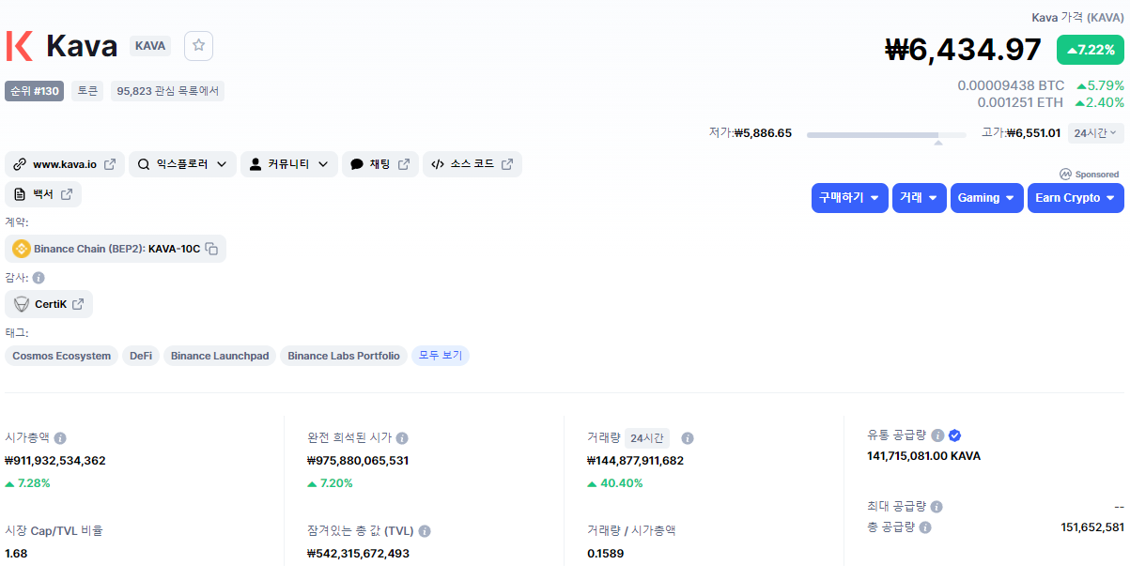This screenshot has width=1130, height=580.
Task: Click the info icon beside 시가총액
Action: 60,438
